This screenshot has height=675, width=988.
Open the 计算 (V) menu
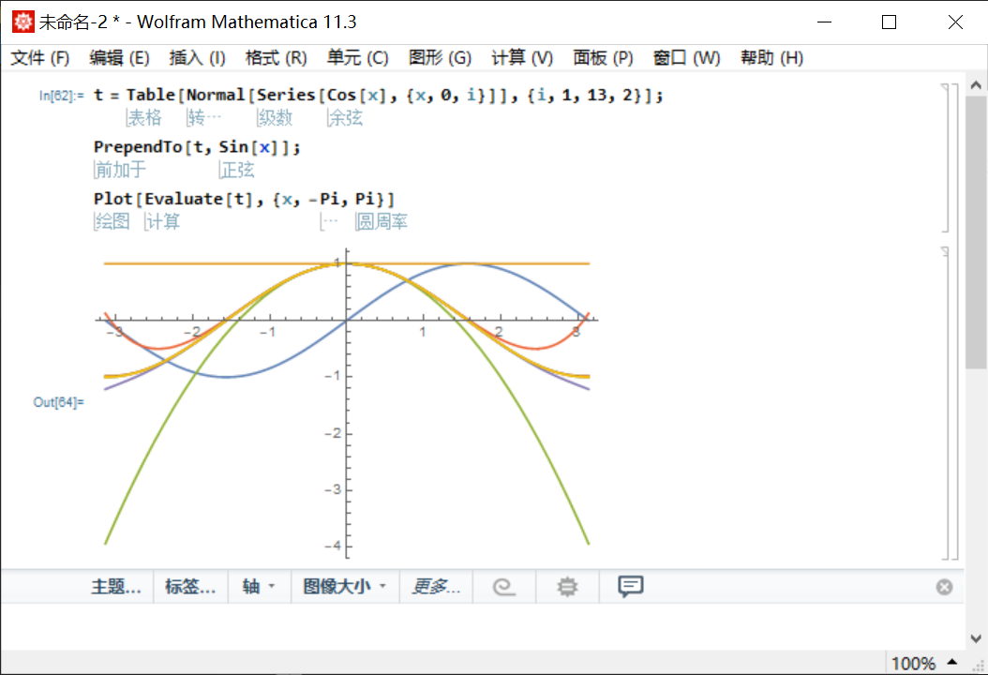tap(522, 58)
